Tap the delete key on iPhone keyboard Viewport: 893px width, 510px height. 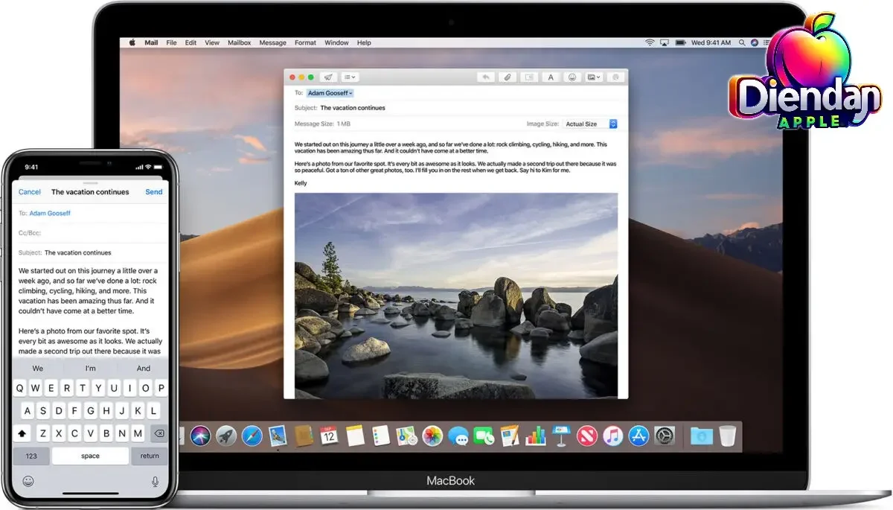[159, 433]
